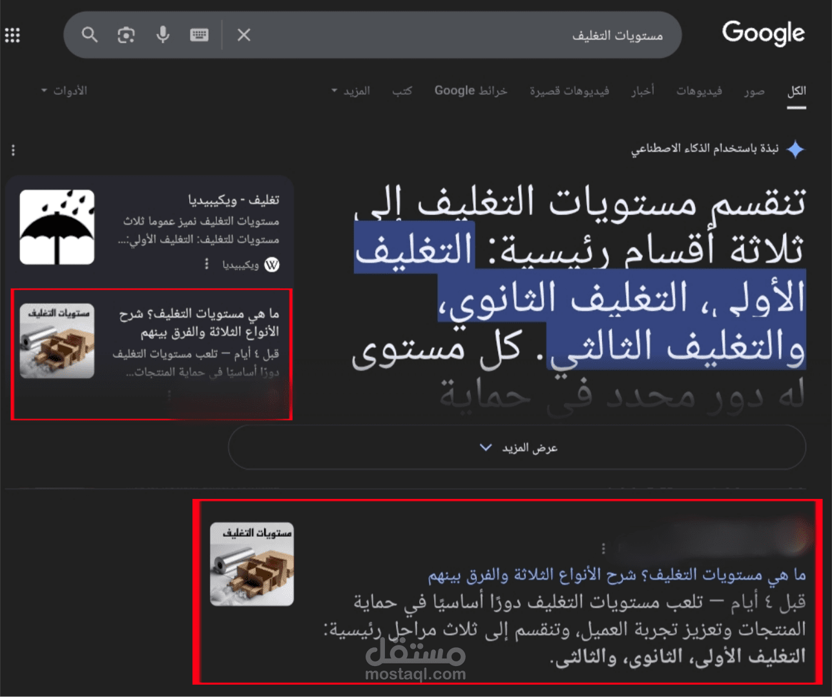Screen dimensions: 832x697
Task: Click the umbrella thumbnail in Wikipedia card
Action: pyautogui.click(x=57, y=227)
